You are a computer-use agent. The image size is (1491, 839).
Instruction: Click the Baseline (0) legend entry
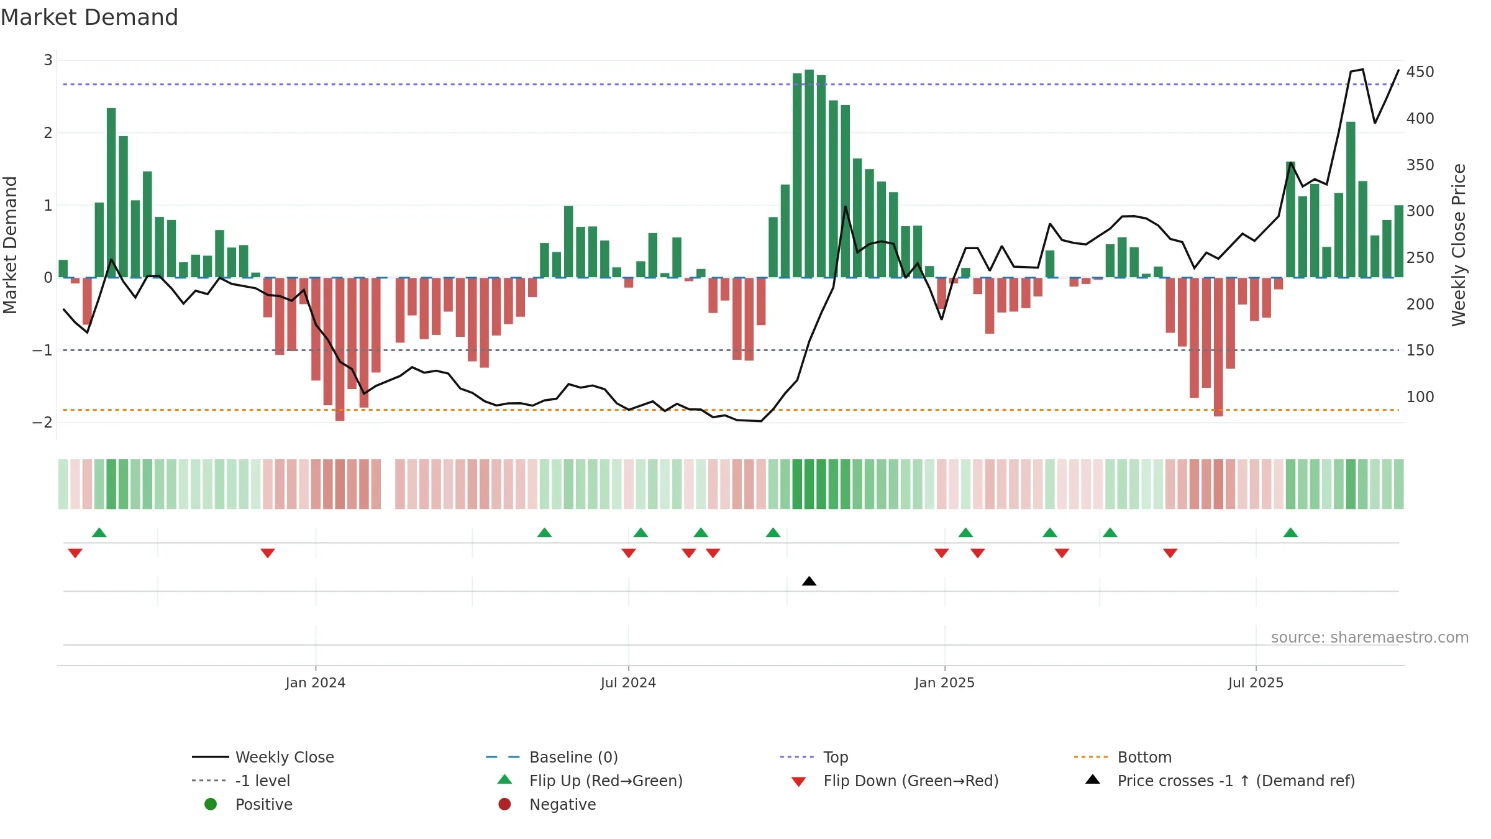tap(552, 757)
